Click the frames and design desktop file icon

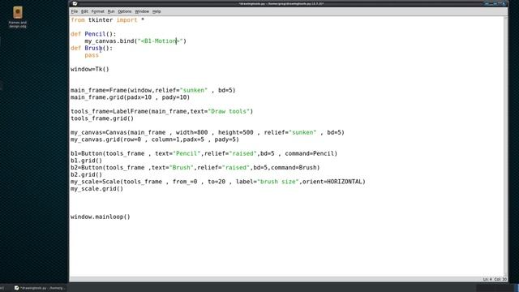[18, 17]
